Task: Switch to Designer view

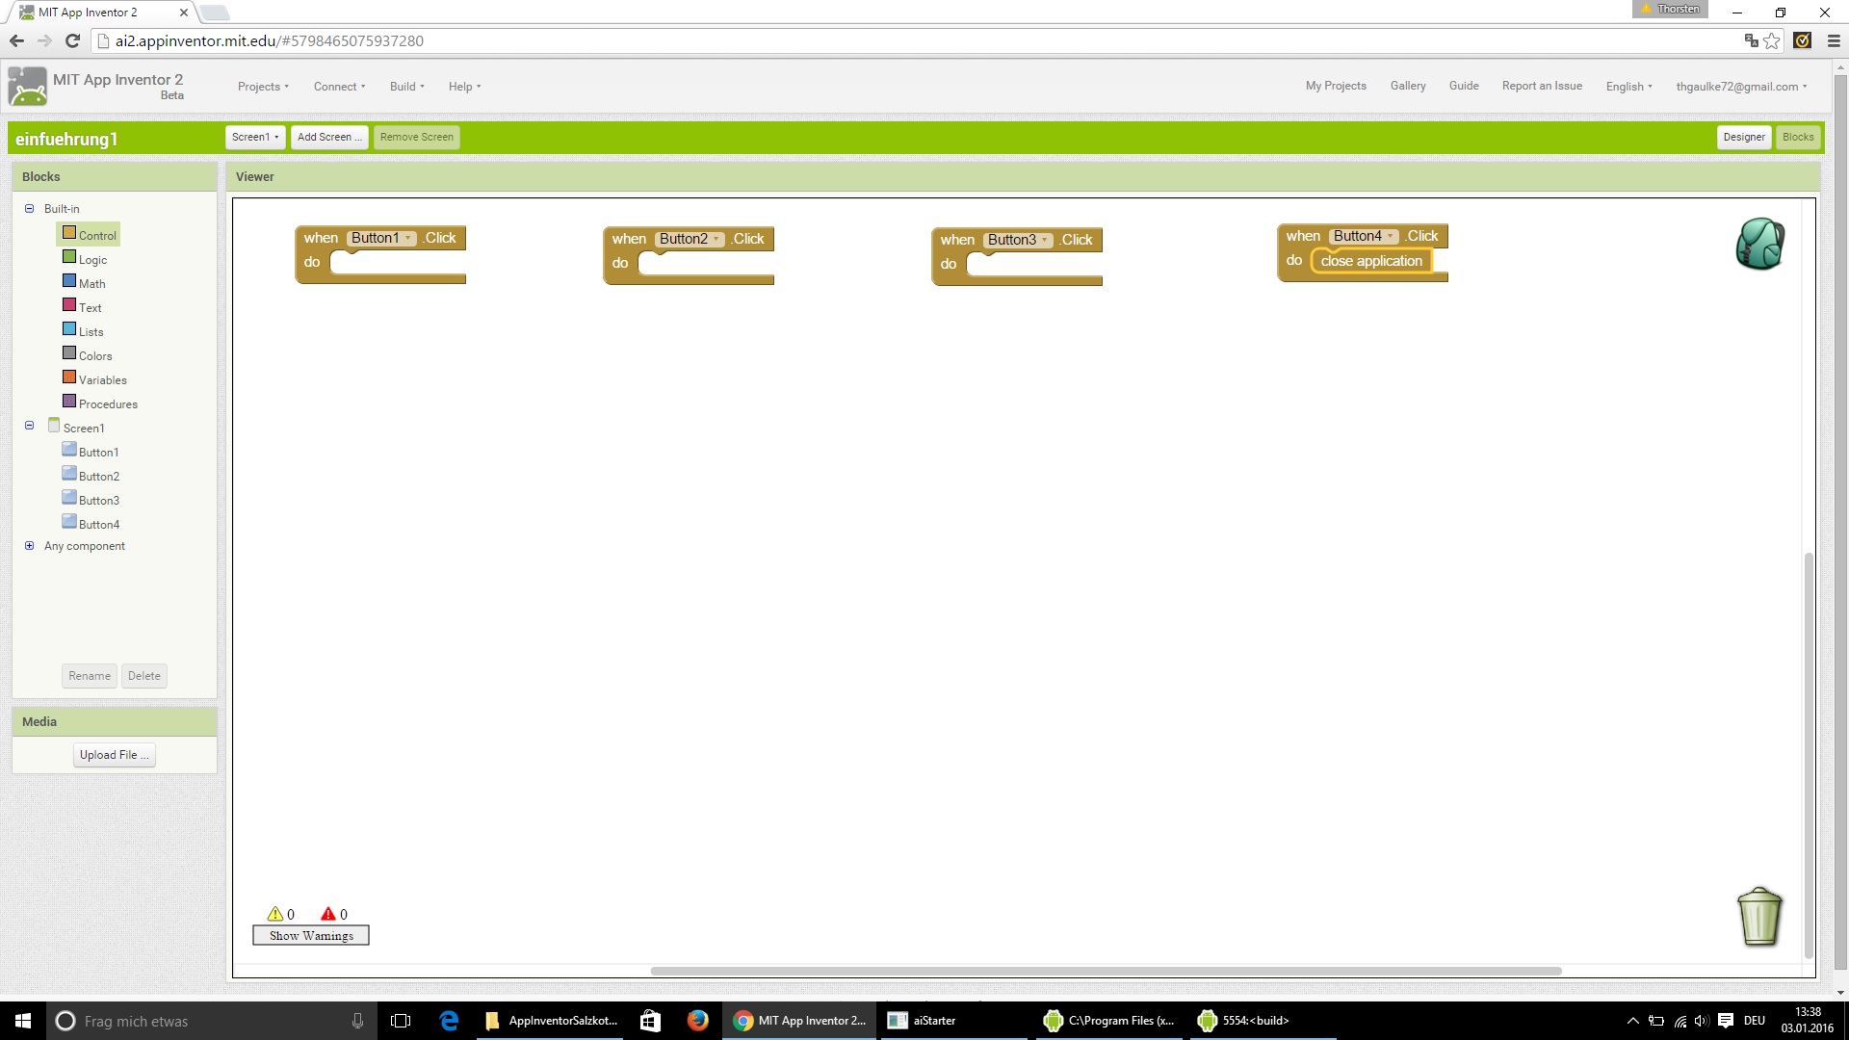Action: pos(1744,137)
